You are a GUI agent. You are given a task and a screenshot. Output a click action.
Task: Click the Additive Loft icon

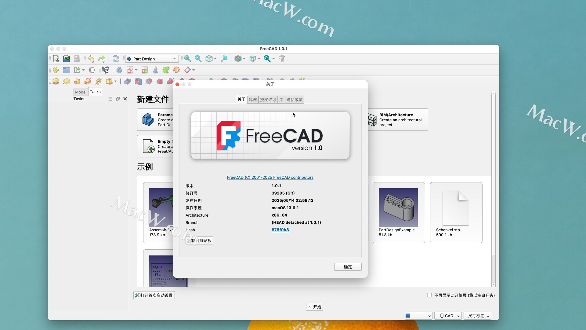point(77,81)
